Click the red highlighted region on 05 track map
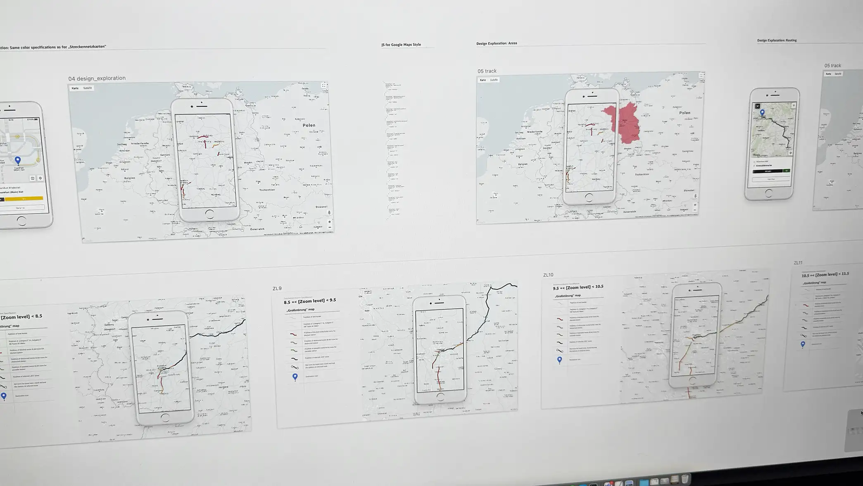Viewport: 863px width, 486px height. (627, 124)
